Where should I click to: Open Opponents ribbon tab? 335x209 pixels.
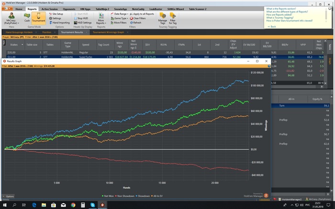click(x=69, y=9)
